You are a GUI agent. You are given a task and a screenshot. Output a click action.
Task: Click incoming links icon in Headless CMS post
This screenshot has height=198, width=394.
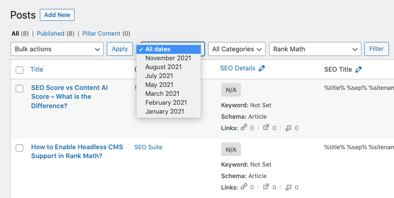288,187
